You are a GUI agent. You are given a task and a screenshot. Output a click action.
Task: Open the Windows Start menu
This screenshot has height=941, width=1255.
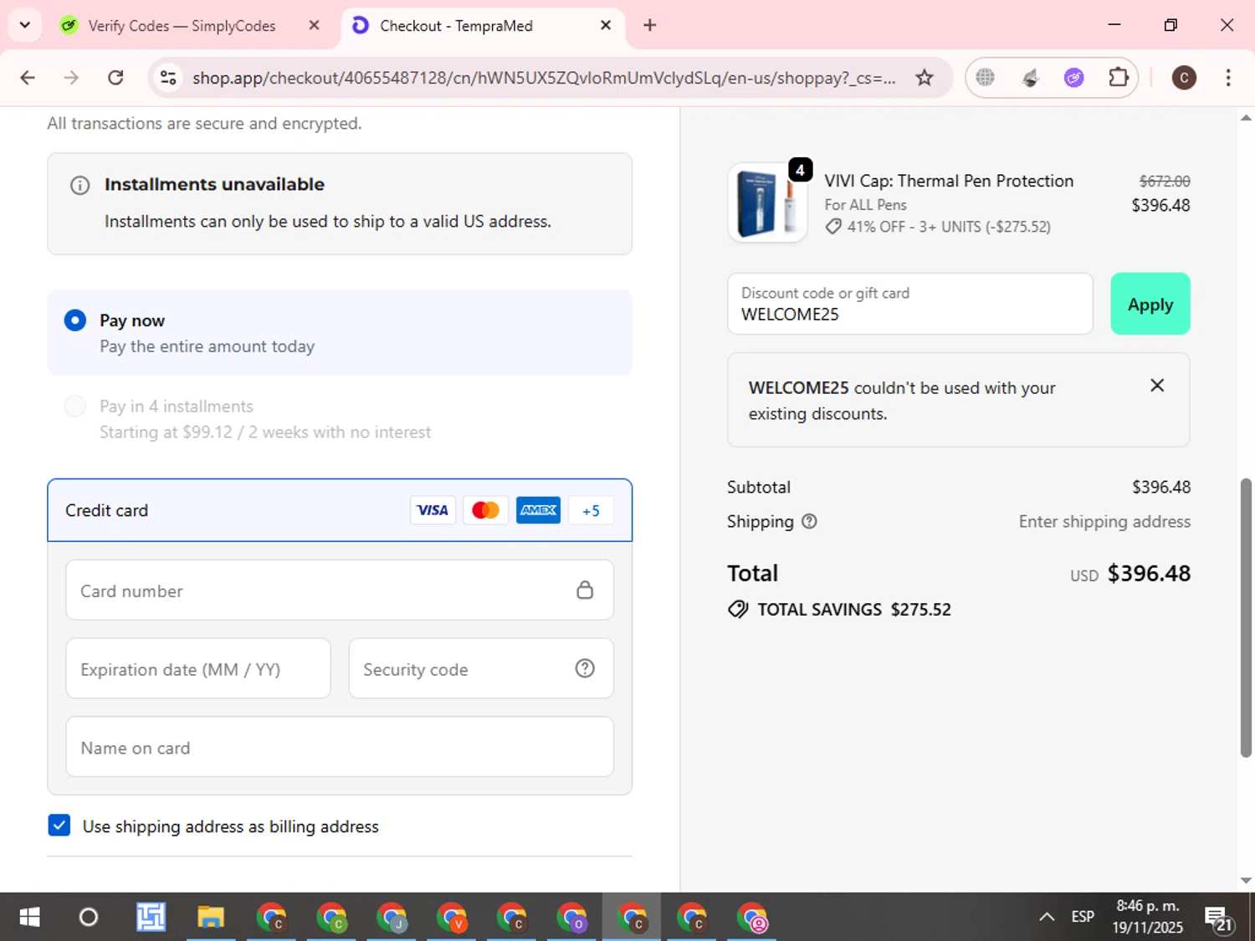pyautogui.click(x=29, y=918)
